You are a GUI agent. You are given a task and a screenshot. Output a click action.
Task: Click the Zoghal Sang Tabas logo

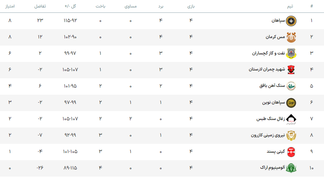click(291, 119)
